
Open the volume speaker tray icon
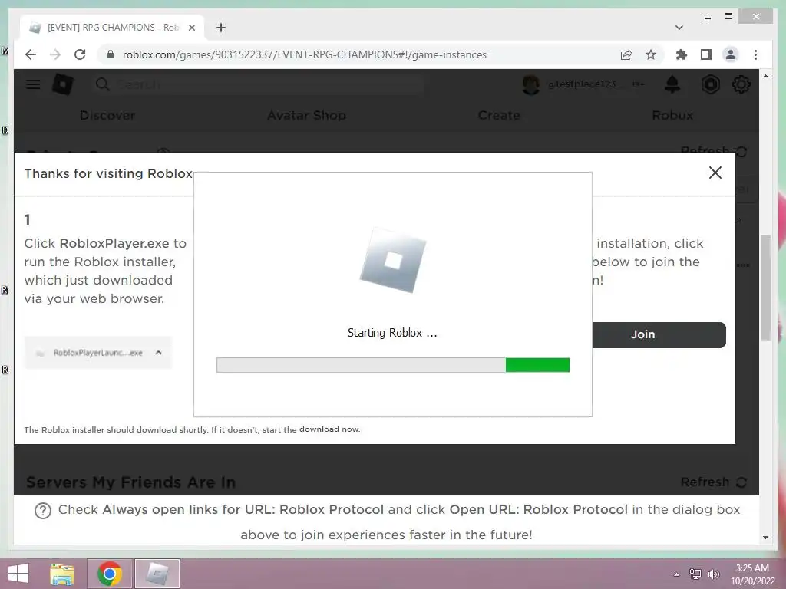[714, 574]
